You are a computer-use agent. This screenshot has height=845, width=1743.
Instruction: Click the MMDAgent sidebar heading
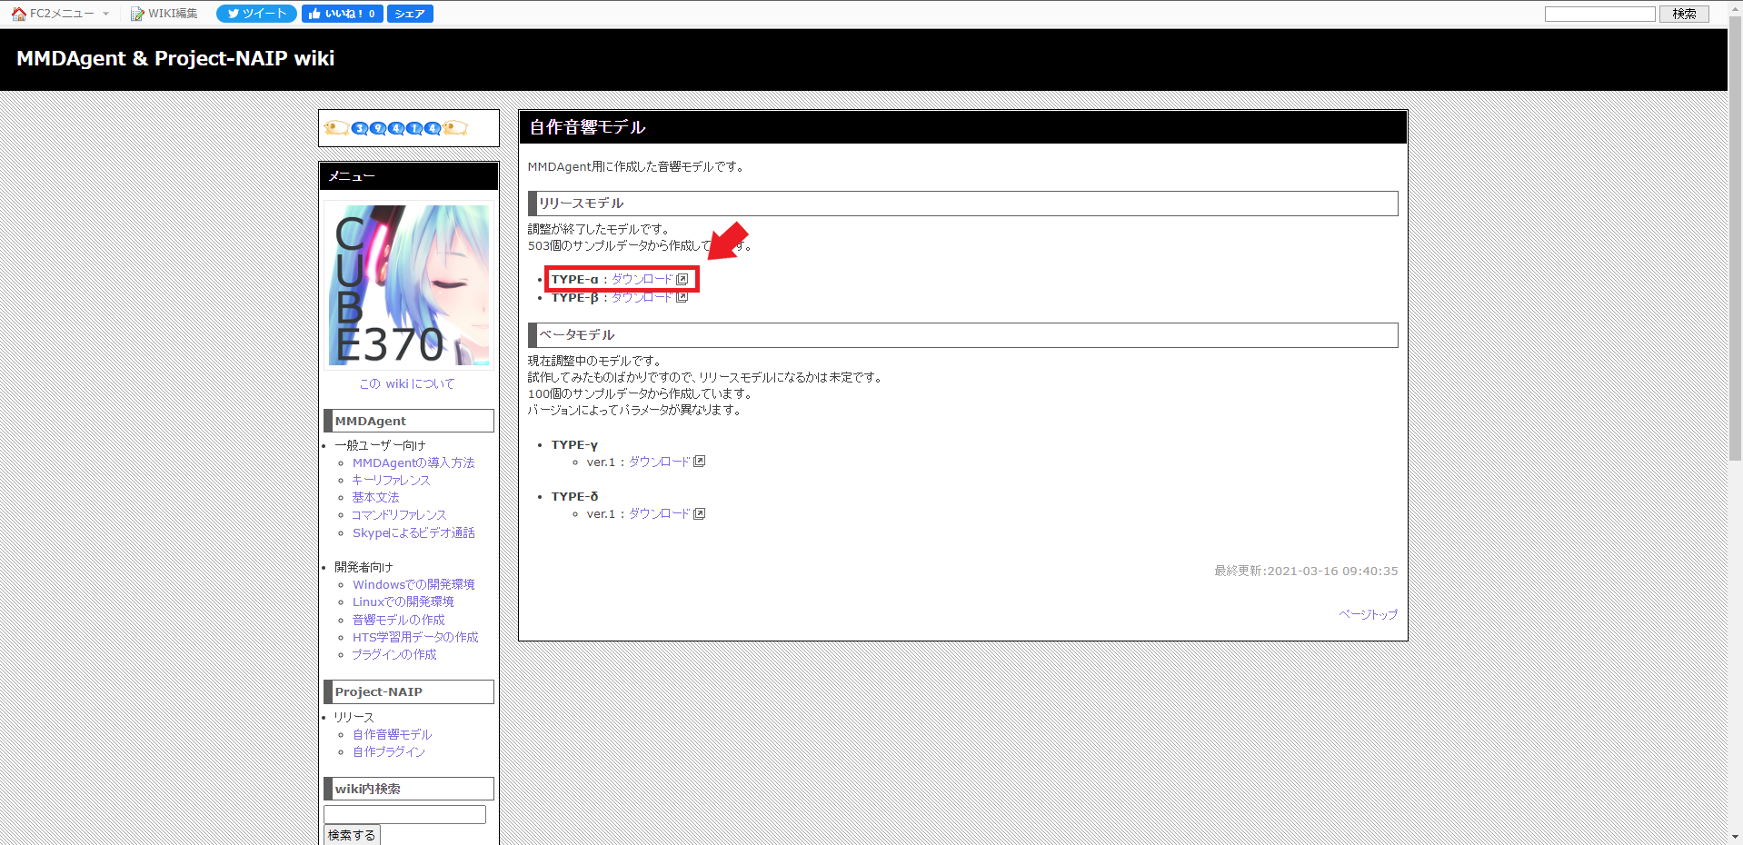(409, 421)
